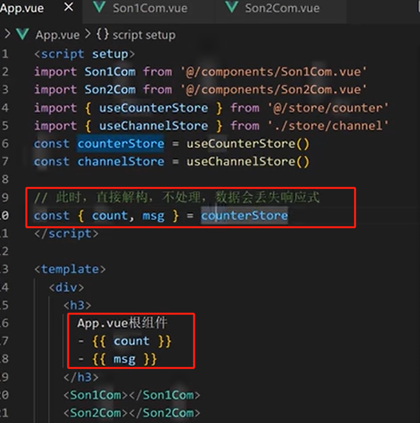Viewport: 420px width, 423px height.
Task: Click 'msg' in the destructuring statement
Action: (153, 216)
